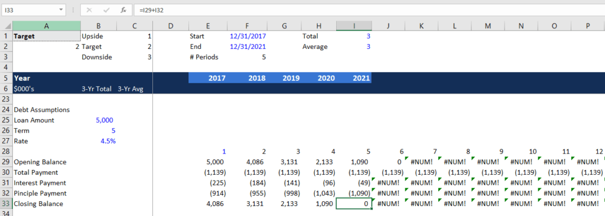Image resolution: width=605 pixels, height=216 pixels.
Task: Open the Name Box dropdown arrow
Action: pos(61,9)
